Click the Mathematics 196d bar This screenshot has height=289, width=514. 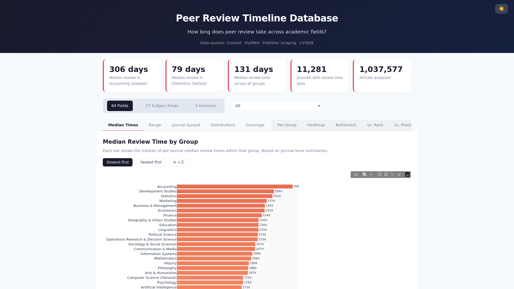(x=214, y=258)
